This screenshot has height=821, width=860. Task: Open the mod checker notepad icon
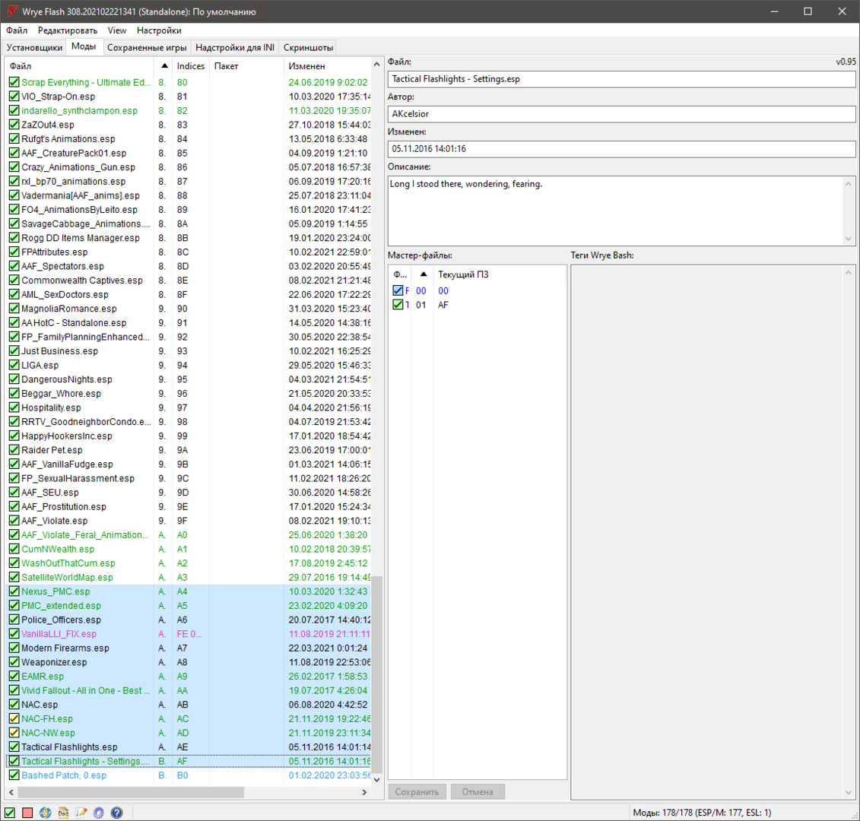click(81, 813)
